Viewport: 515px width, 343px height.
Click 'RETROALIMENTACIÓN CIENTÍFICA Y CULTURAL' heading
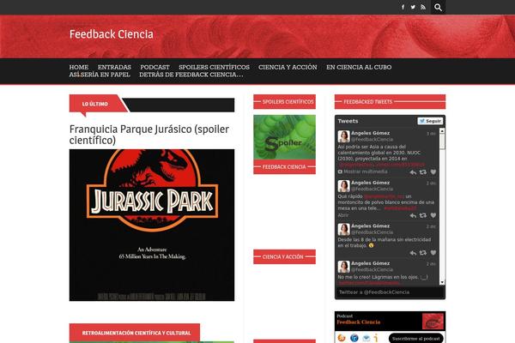coord(136,333)
